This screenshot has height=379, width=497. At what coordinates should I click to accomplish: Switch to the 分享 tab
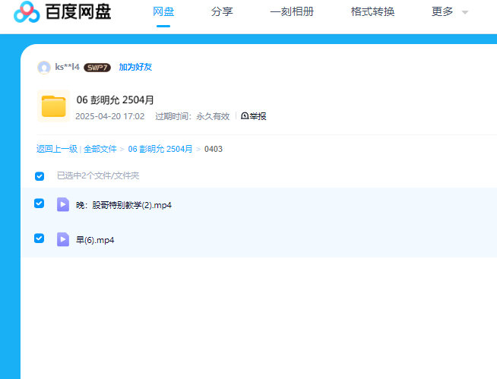coord(221,12)
